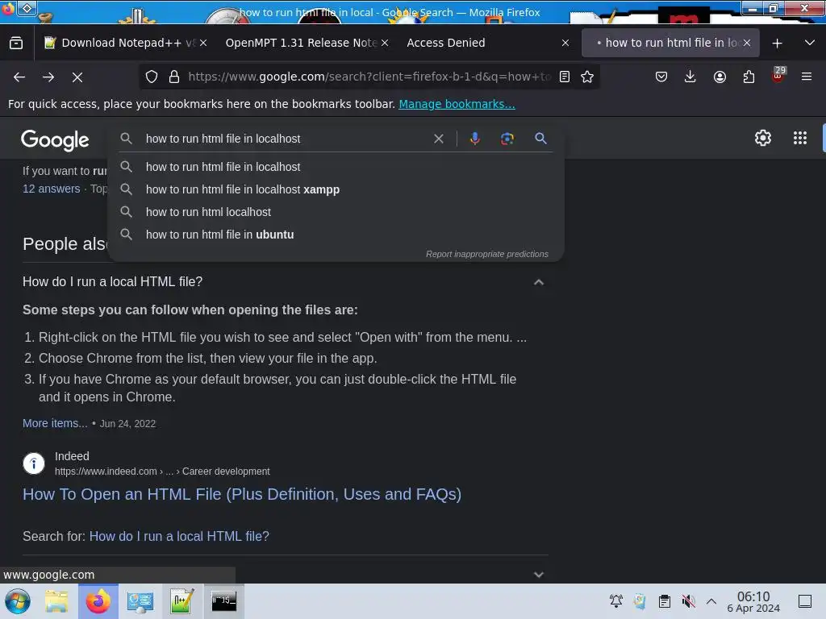Viewport: 826px width, 619px height.
Task: Open the Firefox downloads panel
Action: [690, 77]
